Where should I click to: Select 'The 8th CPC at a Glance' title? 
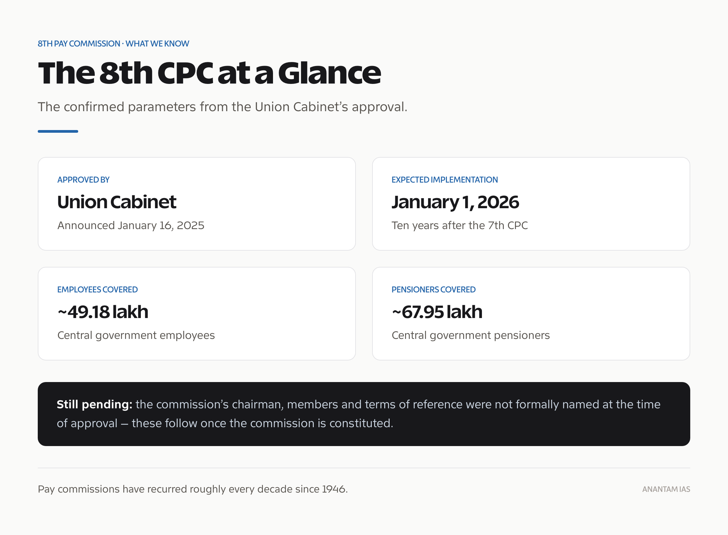[209, 73]
